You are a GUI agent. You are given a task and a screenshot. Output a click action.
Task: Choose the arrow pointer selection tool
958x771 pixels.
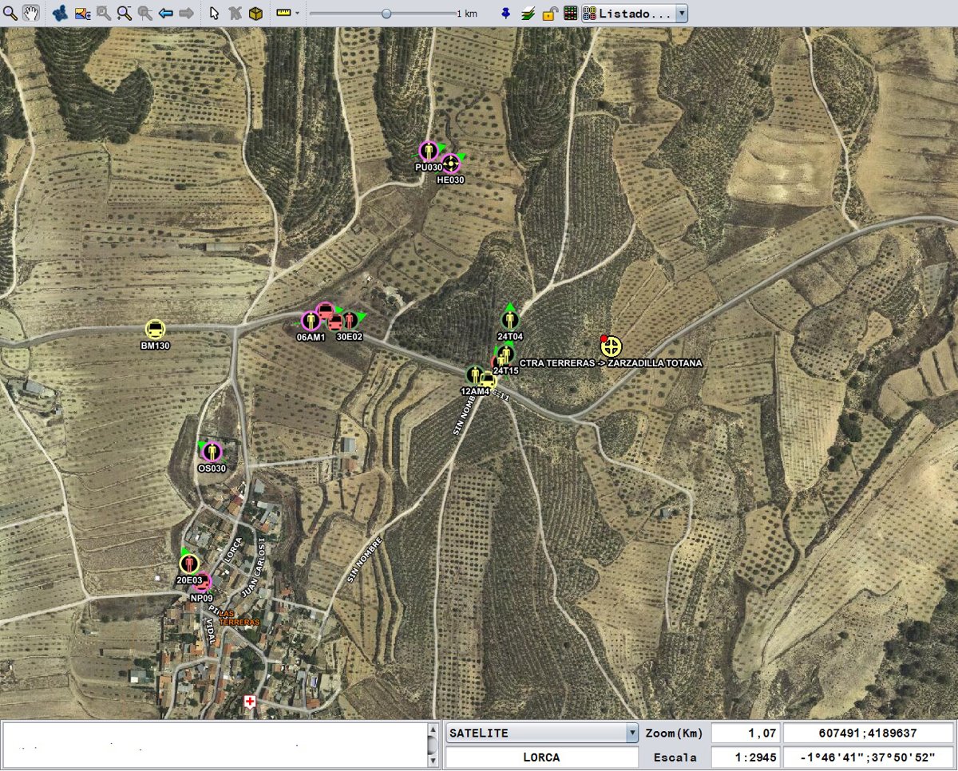pyautogui.click(x=214, y=13)
